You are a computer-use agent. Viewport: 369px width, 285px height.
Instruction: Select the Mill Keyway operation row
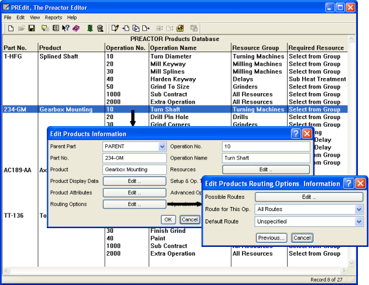pyautogui.click(x=168, y=64)
